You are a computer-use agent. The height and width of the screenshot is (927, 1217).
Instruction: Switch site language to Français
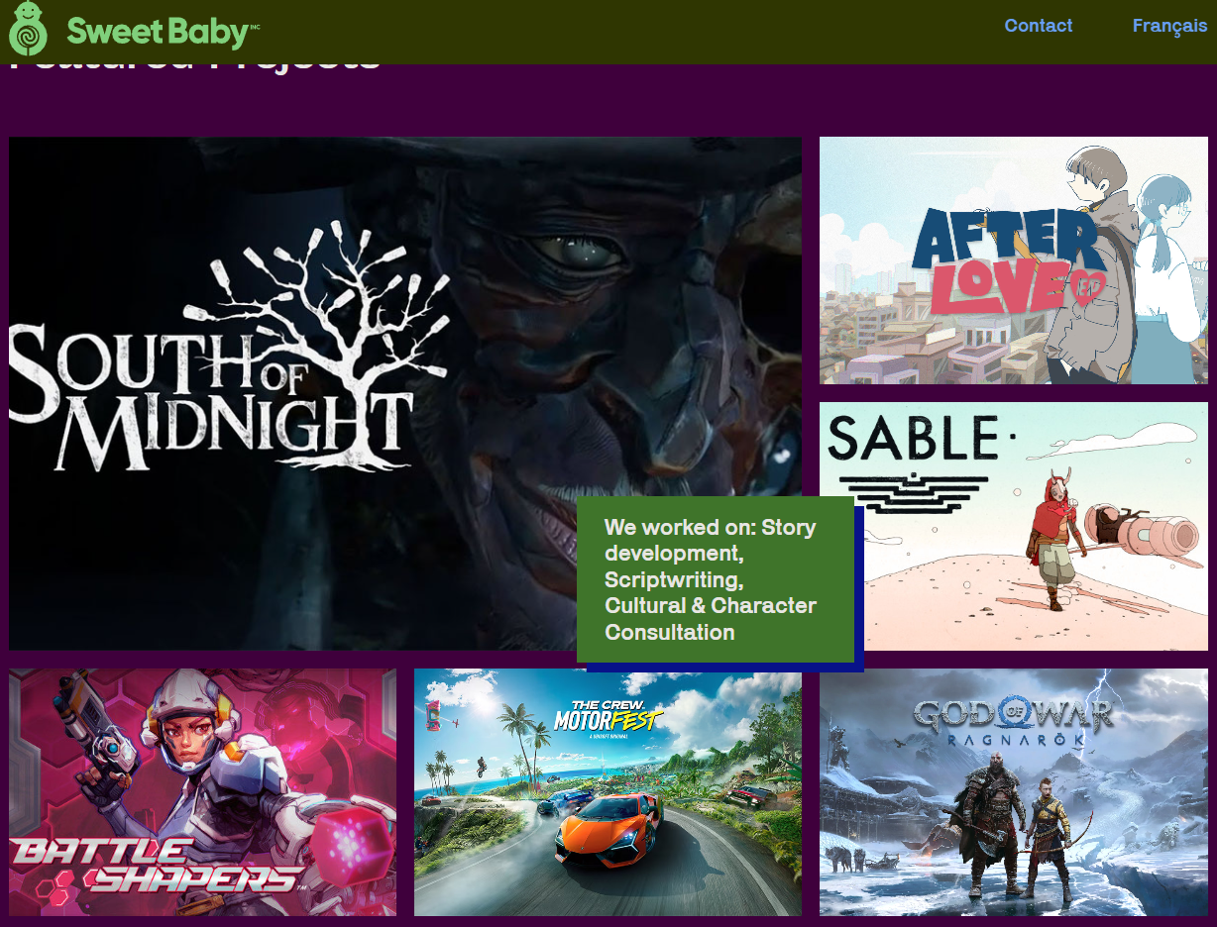[1169, 26]
